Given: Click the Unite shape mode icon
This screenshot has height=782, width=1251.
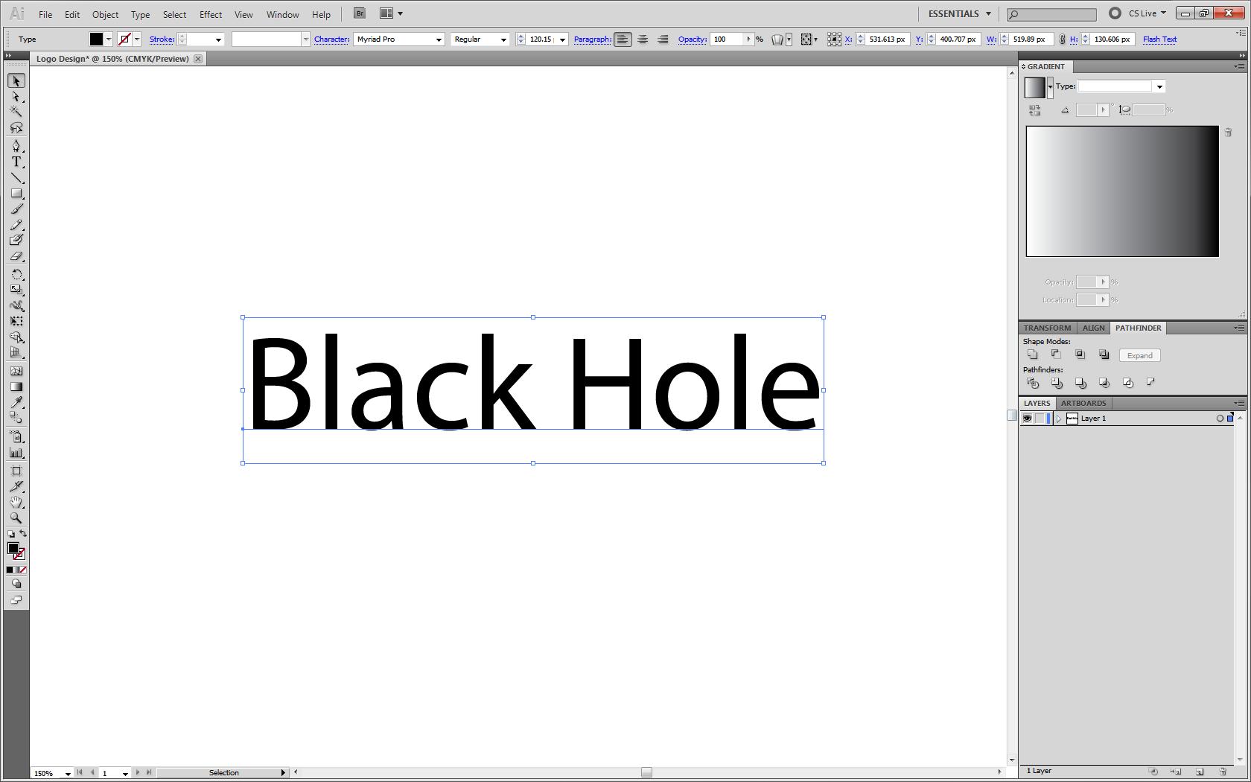Looking at the screenshot, I should (1032, 355).
